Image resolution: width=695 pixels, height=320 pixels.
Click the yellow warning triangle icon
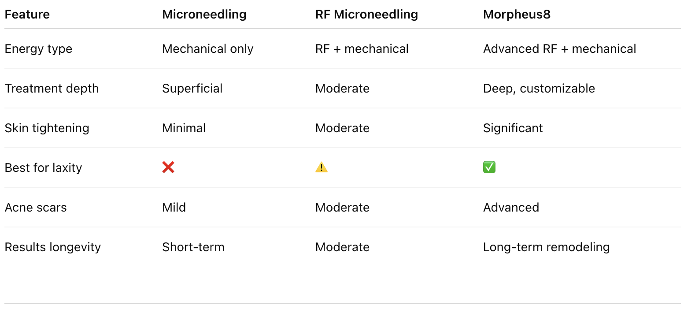pos(322,167)
